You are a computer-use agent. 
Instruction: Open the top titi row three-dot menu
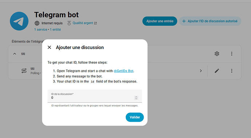click(232, 54)
